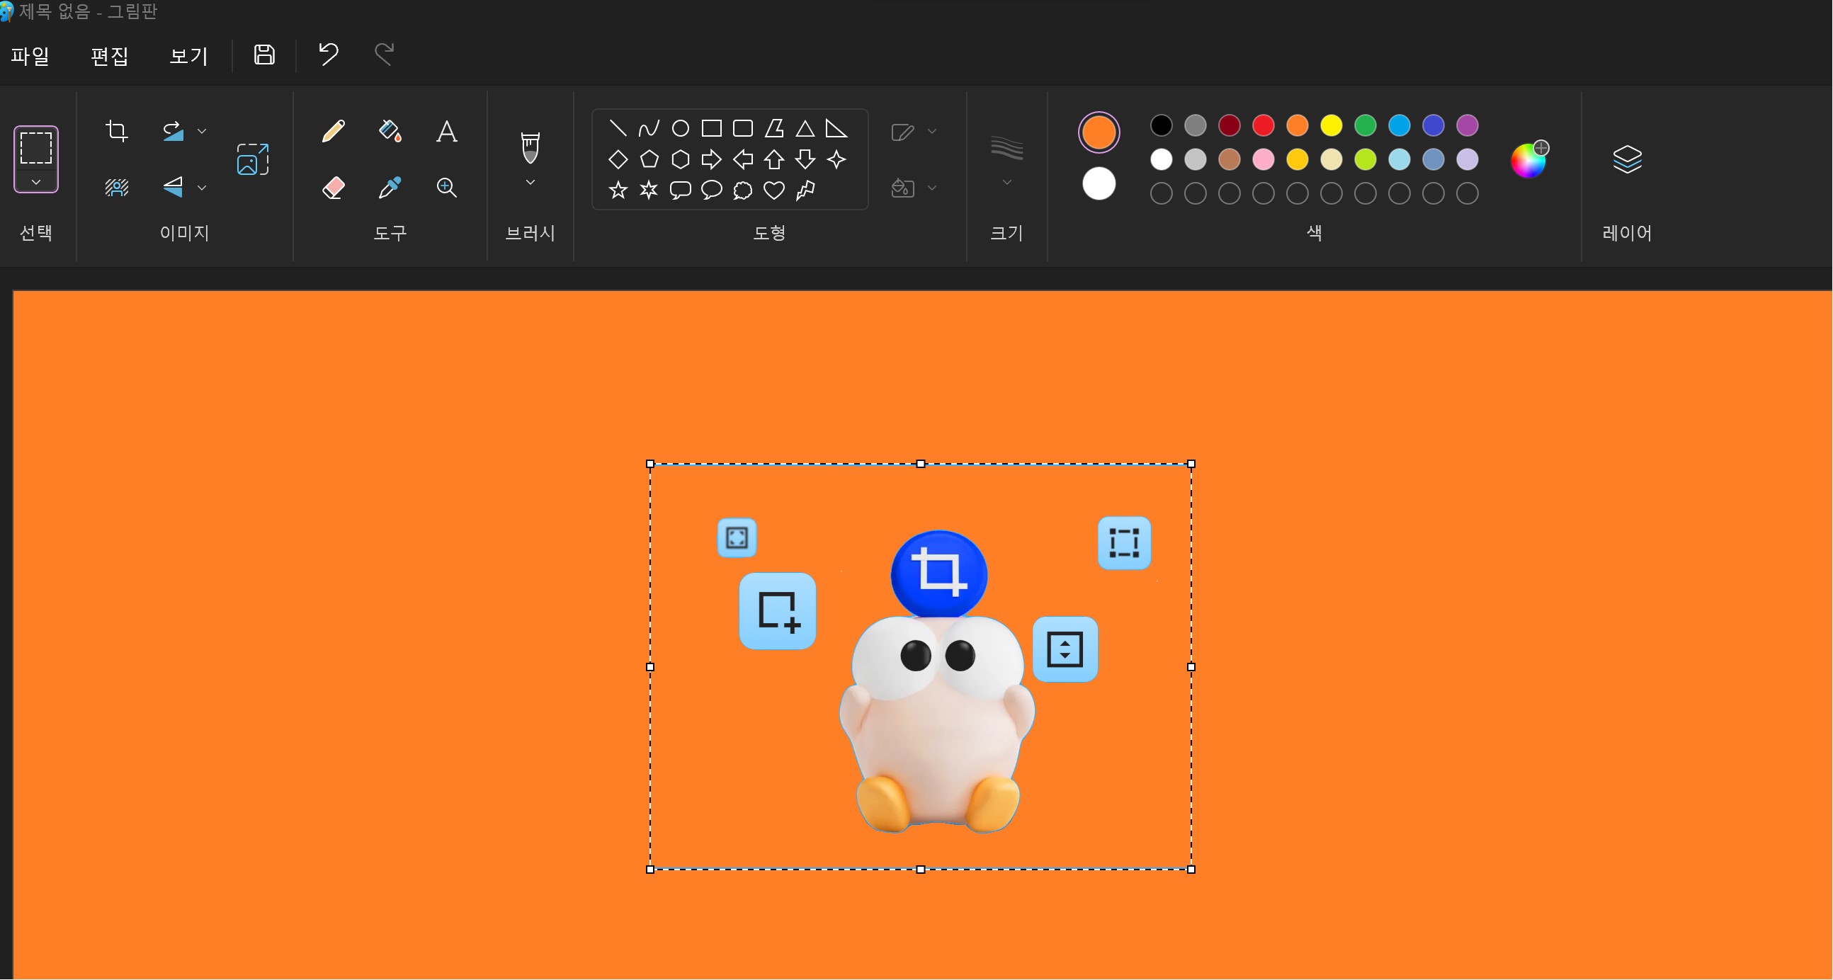
Task: Open the Layers panel
Action: [1627, 159]
